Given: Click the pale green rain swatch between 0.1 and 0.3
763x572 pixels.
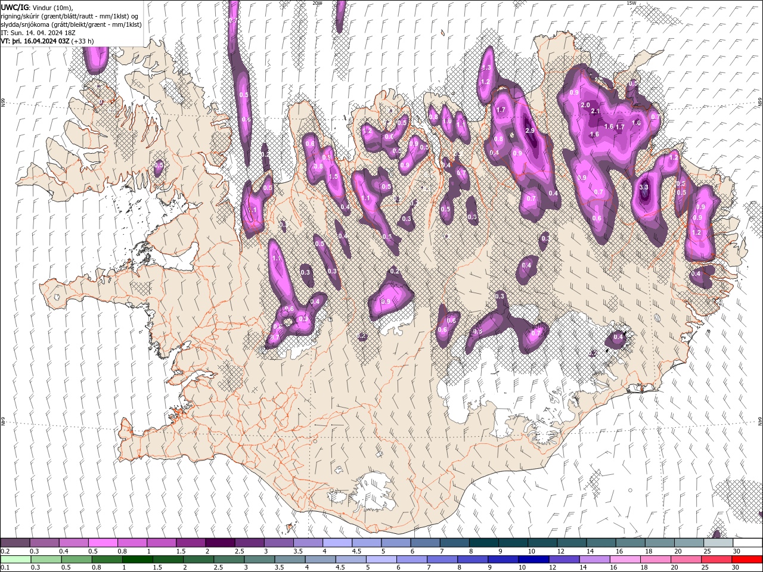Looking at the screenshot, I should pyautogui.click(x=15, y=559).
